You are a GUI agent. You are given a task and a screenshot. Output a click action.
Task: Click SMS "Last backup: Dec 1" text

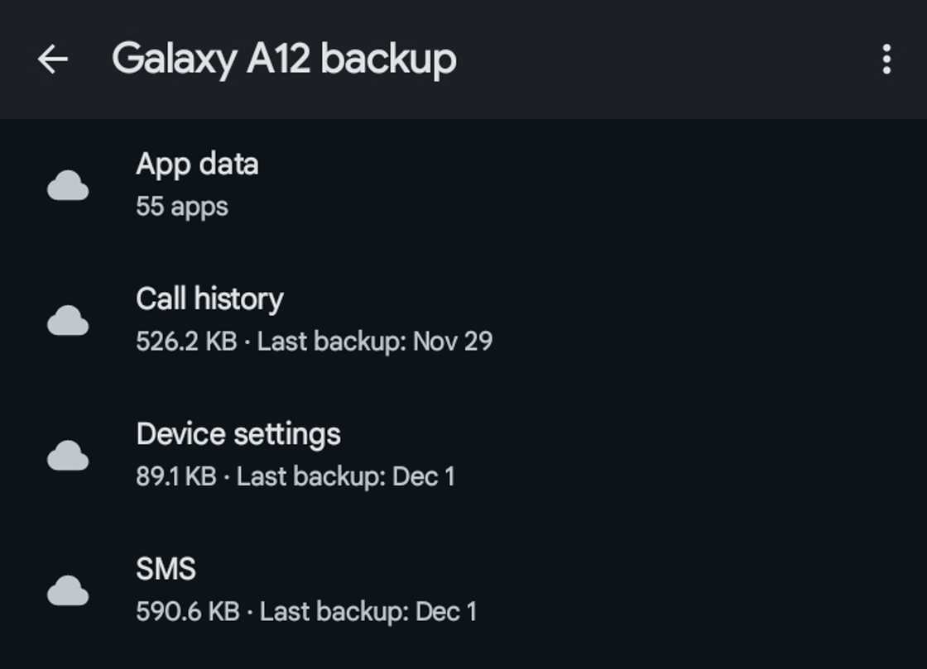368,612
